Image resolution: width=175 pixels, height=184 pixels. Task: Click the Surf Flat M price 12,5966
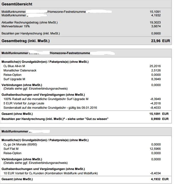(x=155, y=149)
